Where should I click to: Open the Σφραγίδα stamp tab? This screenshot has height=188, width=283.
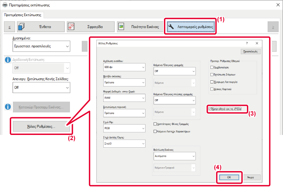click(x=90, y=27)
